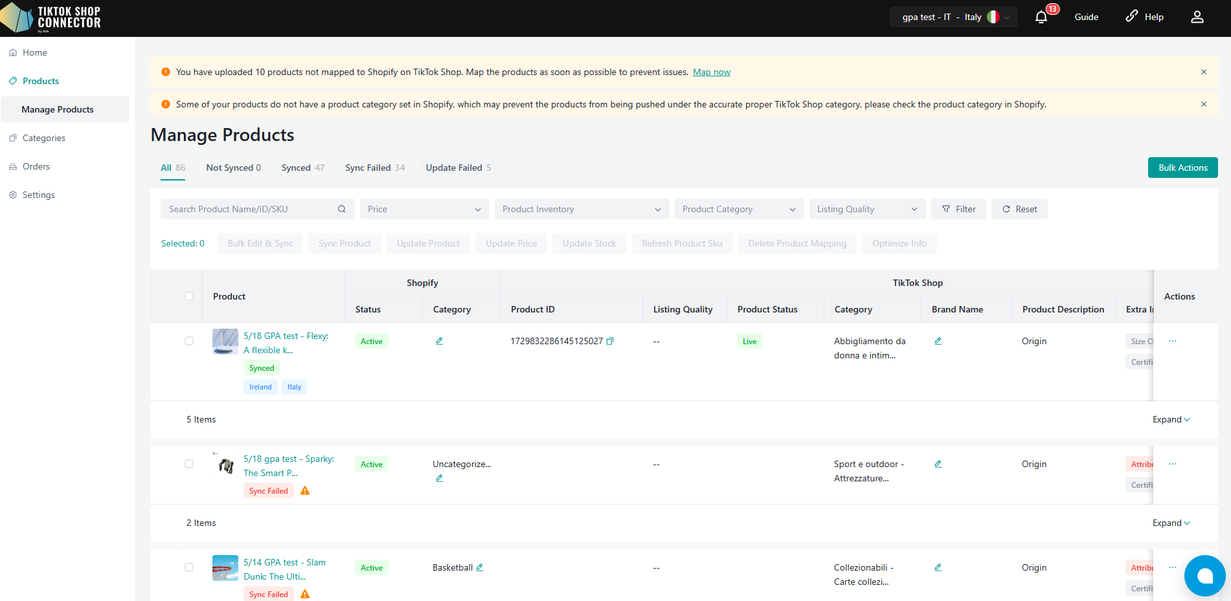Click the Sparky product thumbnail
Viewport: 1231px width, 601px height.
[225, 464]
